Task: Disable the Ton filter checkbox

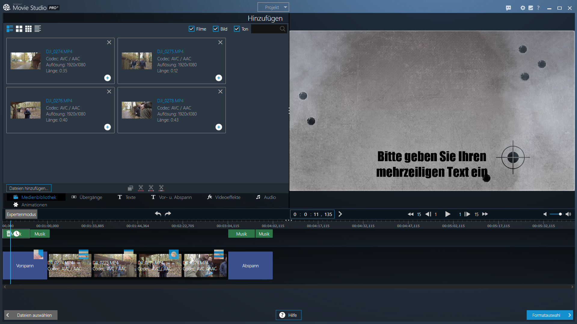Action: (237, 29)
